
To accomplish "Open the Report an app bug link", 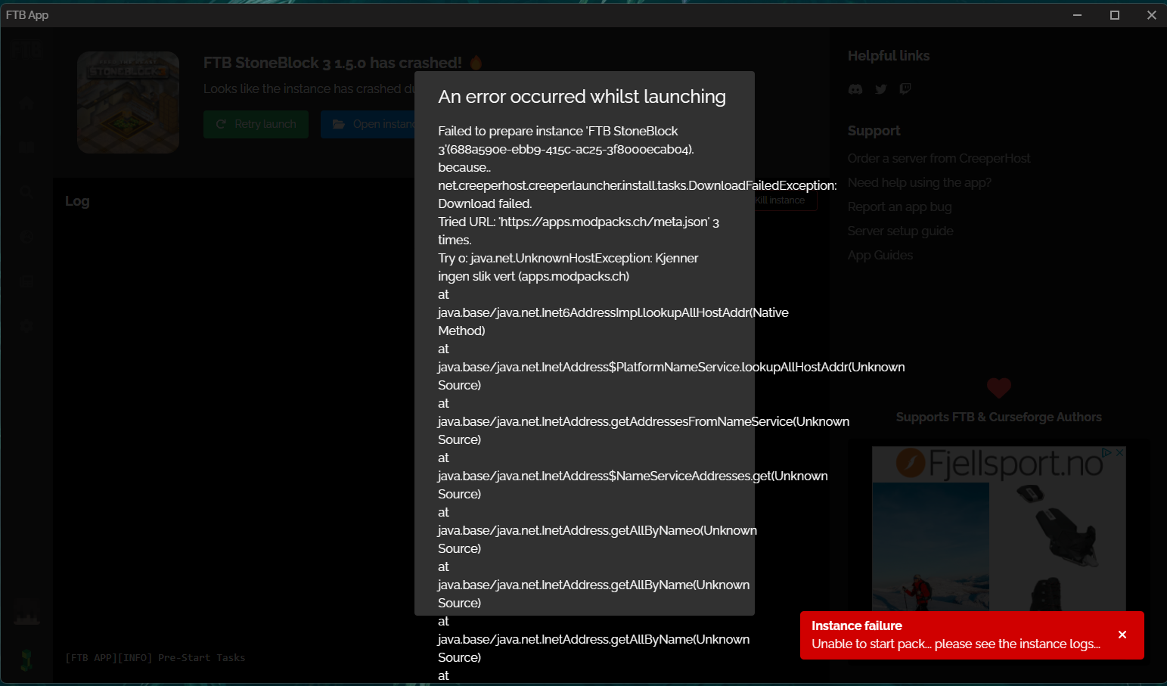I will [899, 206].
